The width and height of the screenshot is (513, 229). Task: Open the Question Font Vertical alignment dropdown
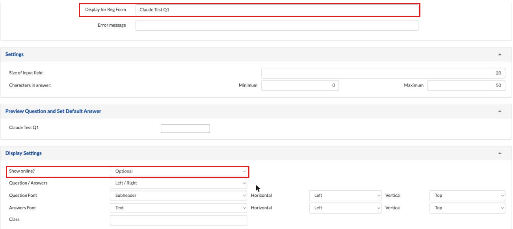coord(467,196)
